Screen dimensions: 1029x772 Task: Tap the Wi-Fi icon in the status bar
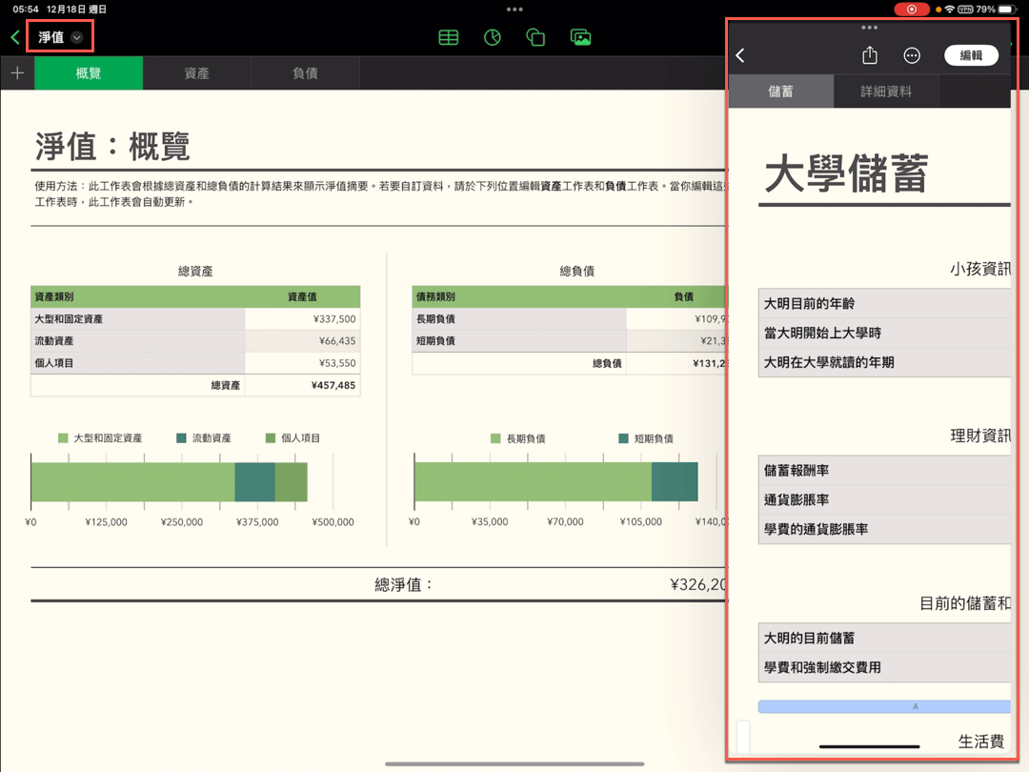950,10
